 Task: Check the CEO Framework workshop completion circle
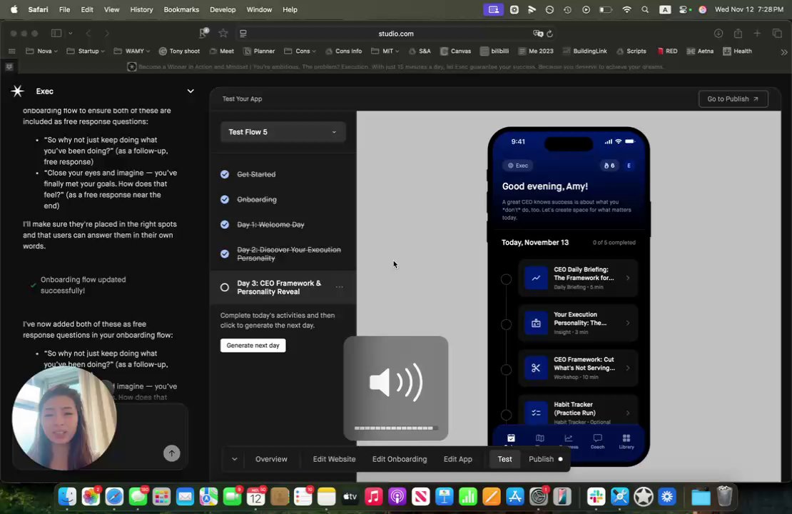506,370
